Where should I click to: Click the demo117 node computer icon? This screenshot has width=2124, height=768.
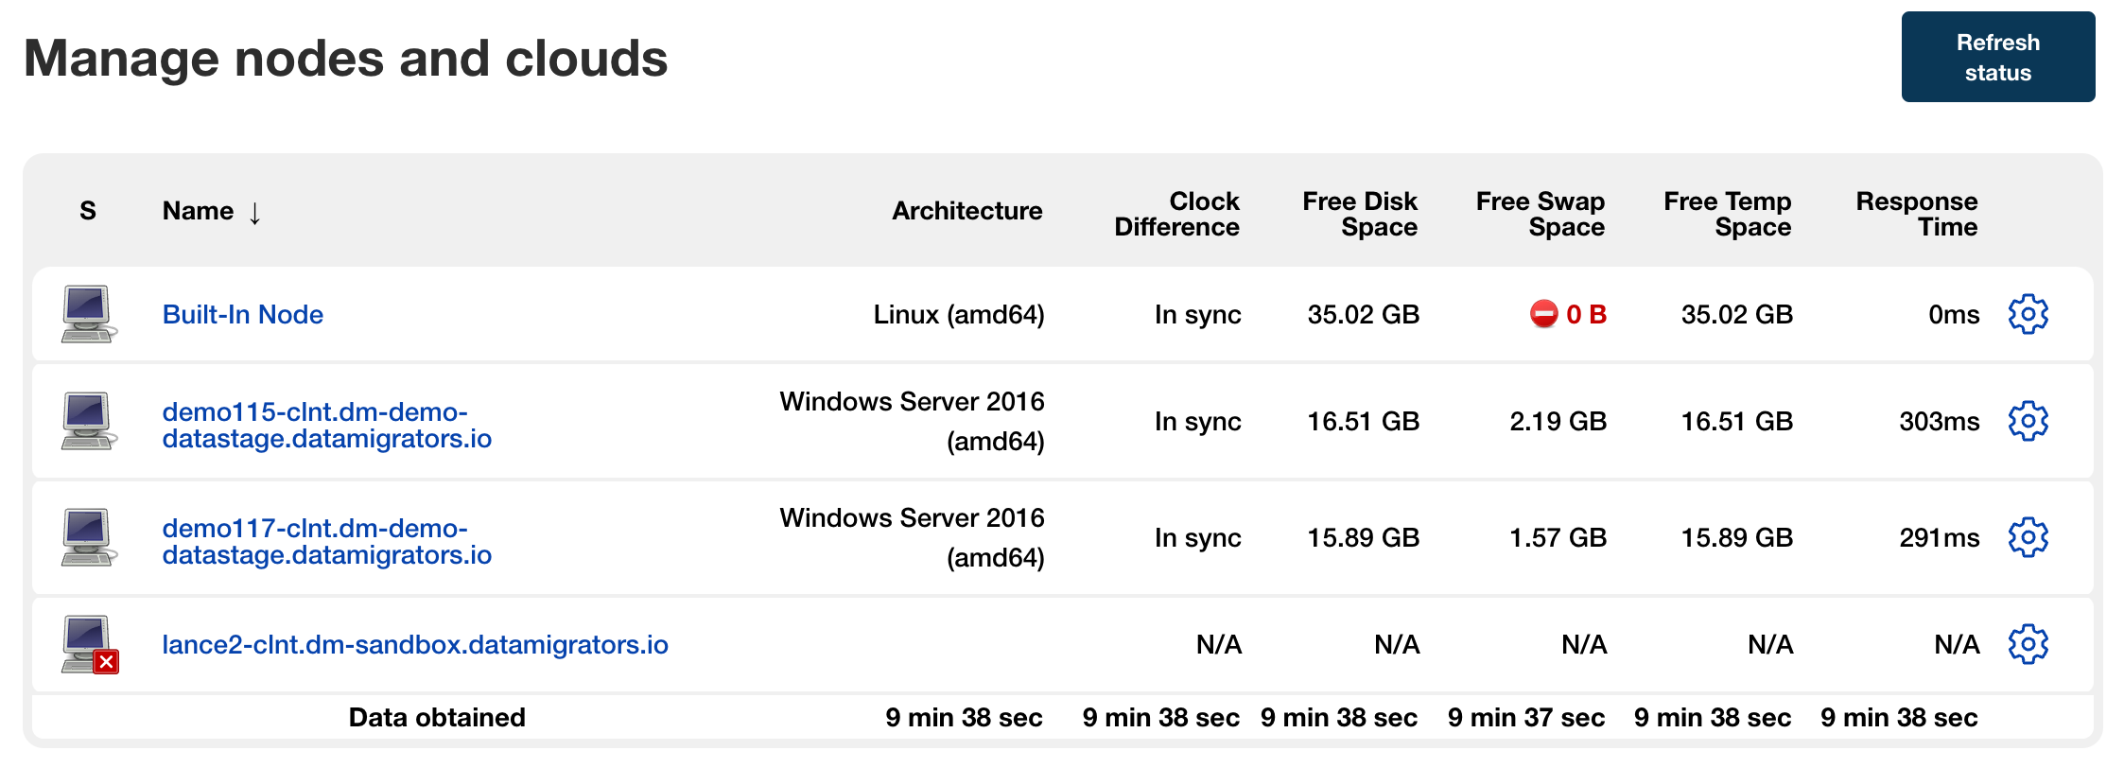point(88,537)
